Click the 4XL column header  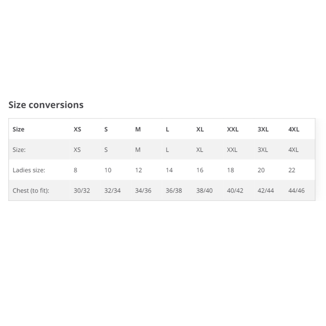tap(293, 129)
